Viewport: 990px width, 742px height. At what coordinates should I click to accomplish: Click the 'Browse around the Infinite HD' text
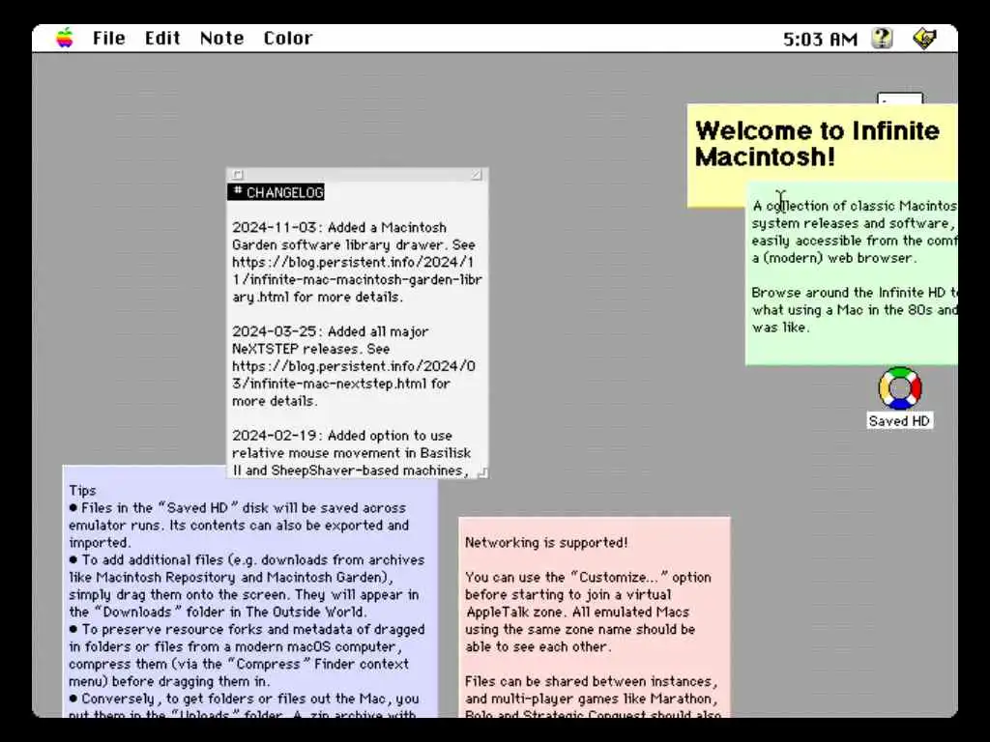point(855,310)
